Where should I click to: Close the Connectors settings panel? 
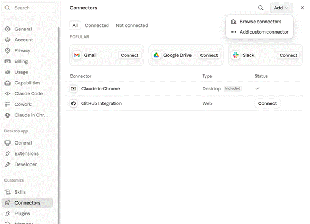click(x=302, y=8)
